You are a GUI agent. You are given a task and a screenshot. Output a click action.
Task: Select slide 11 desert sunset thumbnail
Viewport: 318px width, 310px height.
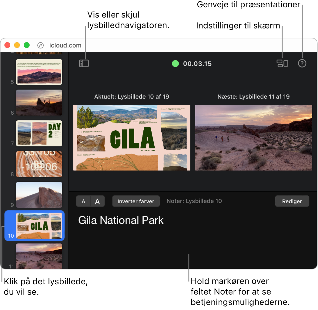click(39, 256)
